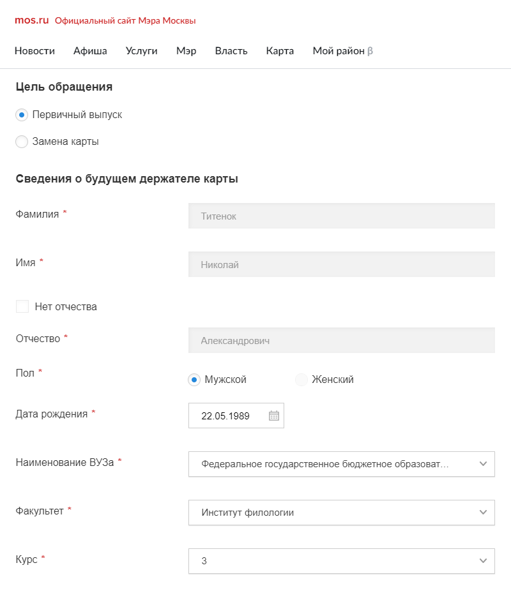Go to the Афиша section
Viewport: 511px width, 600px height.
91,51
